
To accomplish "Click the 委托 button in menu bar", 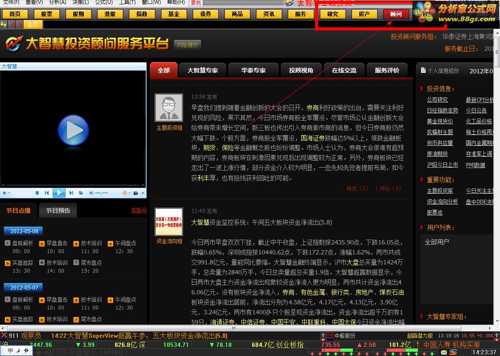I will tap(196, 3).
